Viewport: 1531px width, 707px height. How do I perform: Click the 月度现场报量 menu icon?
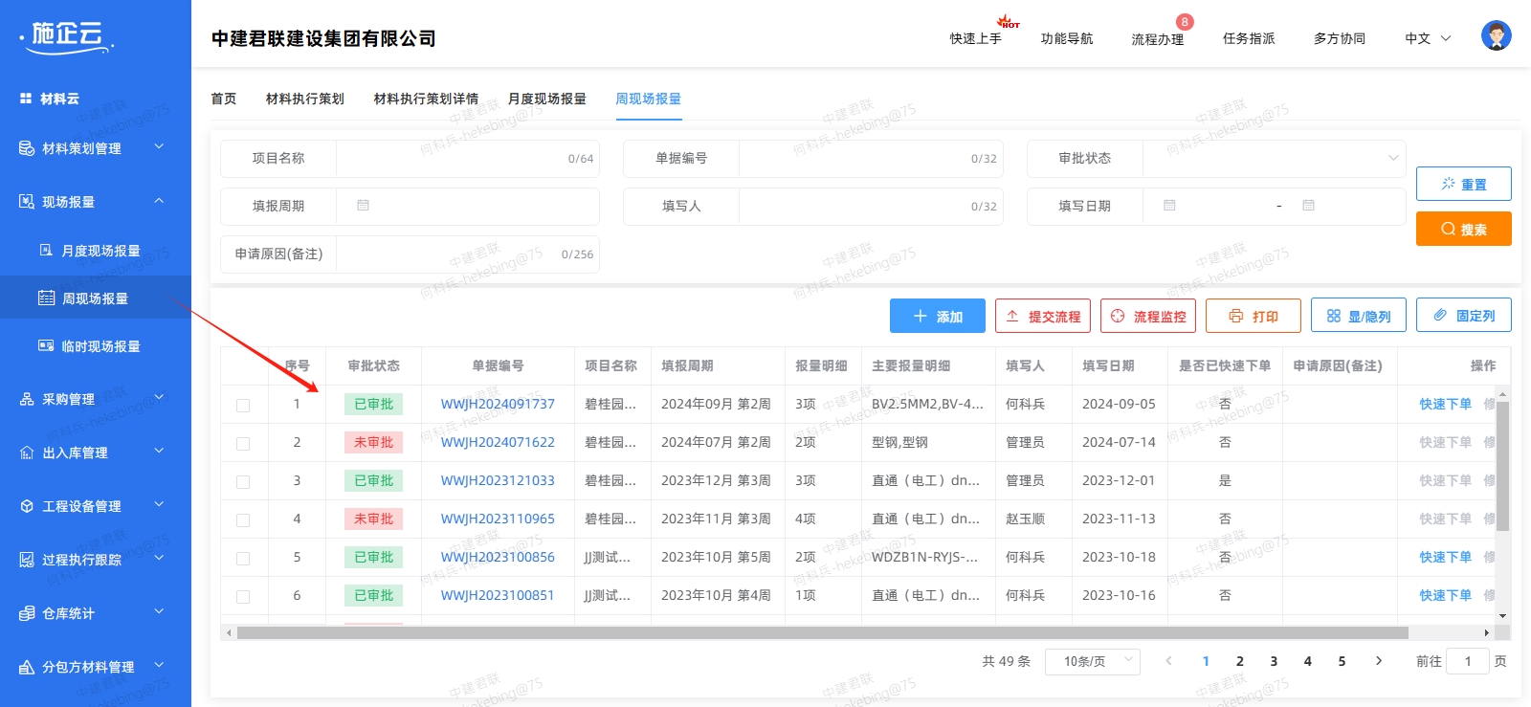[46, 251]
